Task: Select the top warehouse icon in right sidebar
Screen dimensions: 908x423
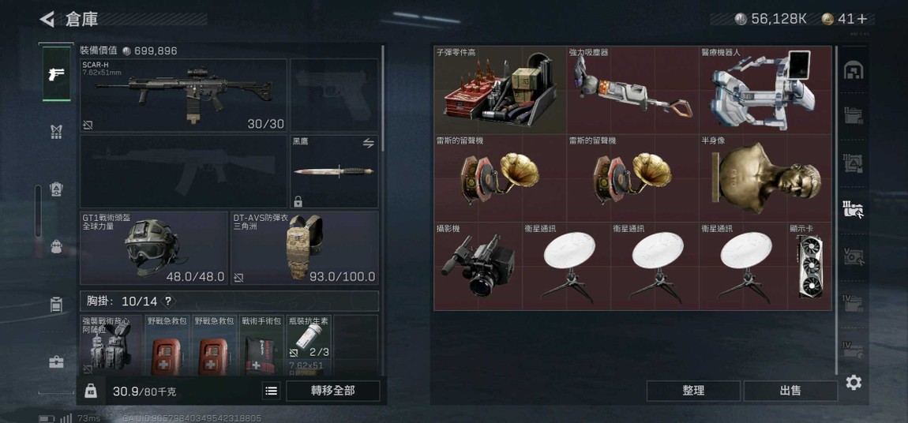Action: 854,70
